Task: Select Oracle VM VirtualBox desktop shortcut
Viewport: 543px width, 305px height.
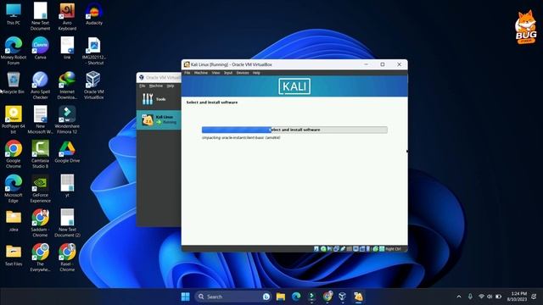Action: (94, 85)
